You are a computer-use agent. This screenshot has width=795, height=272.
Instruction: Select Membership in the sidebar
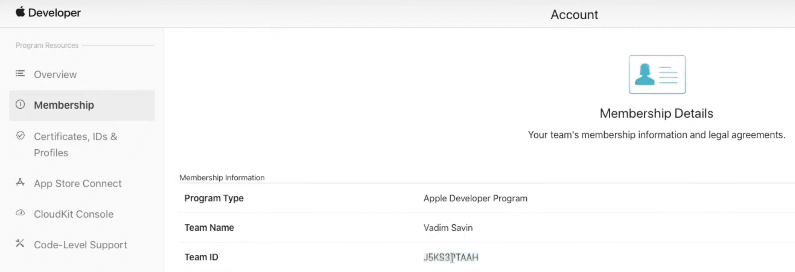point(82,105)
